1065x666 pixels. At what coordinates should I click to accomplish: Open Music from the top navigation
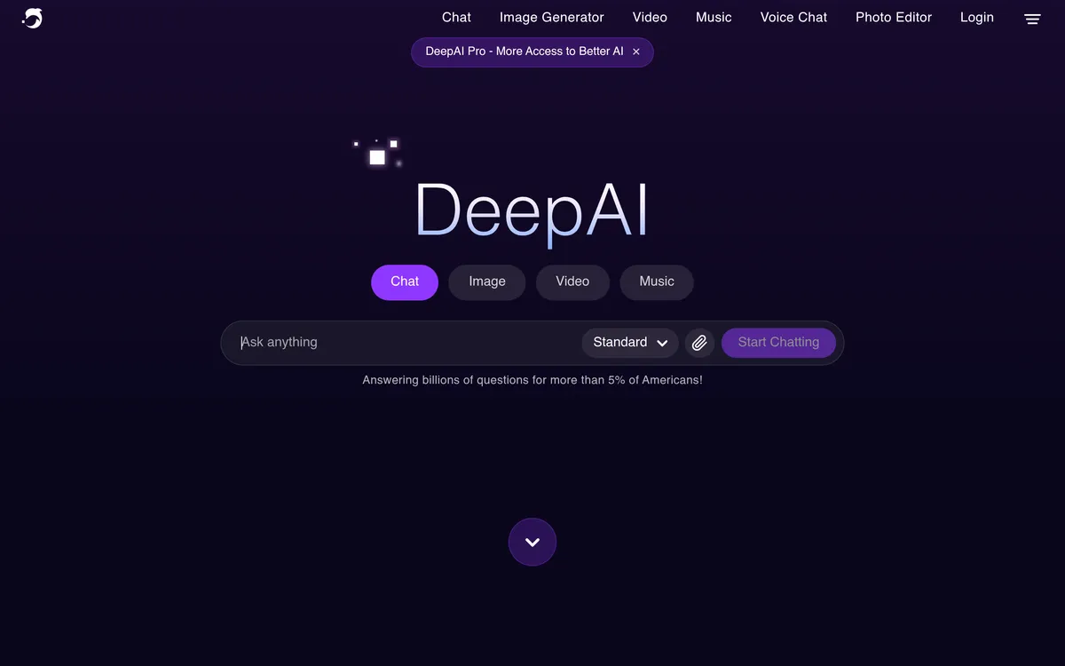click(714, 18)
